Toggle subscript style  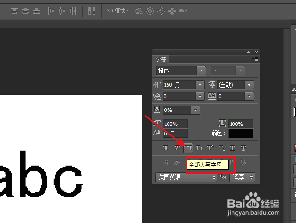(x=221, y=148)
